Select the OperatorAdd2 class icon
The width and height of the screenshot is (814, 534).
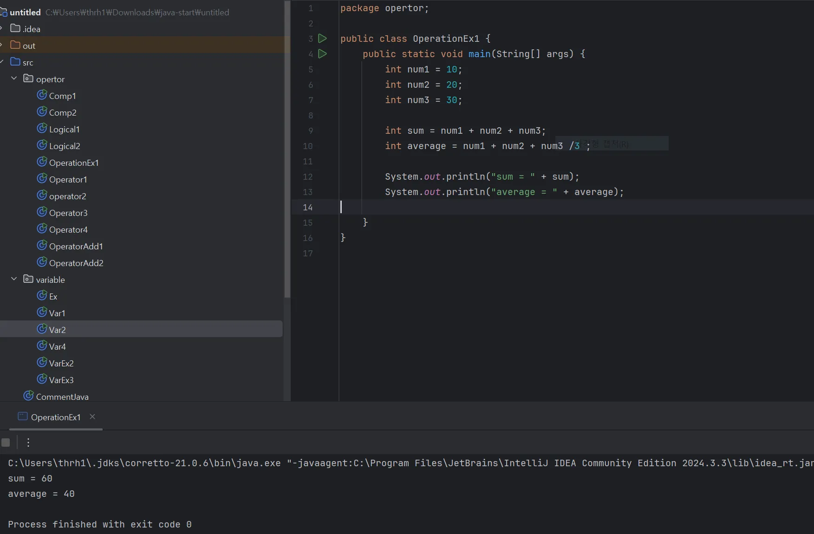42,262
